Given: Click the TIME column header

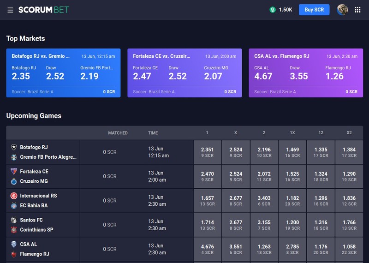Looking at the screenshot, I should pos(153,133).
